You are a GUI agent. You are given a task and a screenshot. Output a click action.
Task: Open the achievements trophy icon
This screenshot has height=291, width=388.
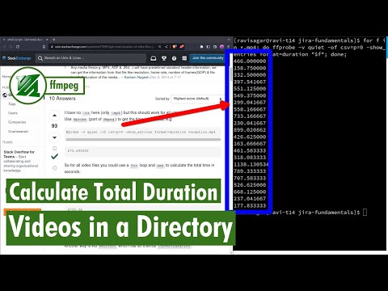[164, 58]
